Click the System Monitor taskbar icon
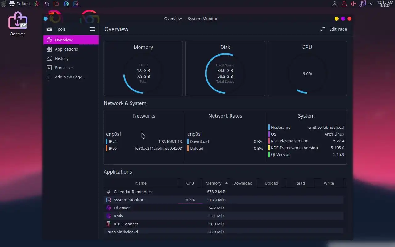 coord(76,4)
